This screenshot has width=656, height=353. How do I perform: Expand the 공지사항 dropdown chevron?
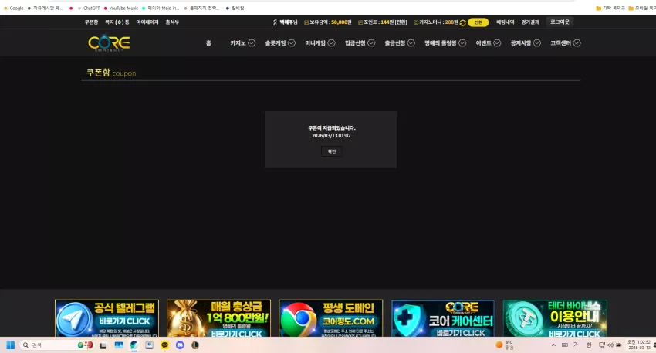point(537,43)
